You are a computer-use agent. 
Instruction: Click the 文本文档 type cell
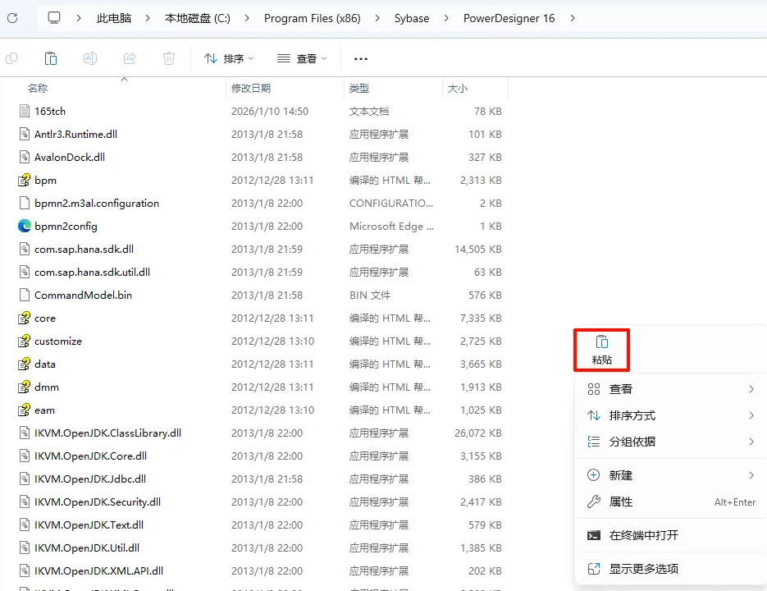[369, 111]
